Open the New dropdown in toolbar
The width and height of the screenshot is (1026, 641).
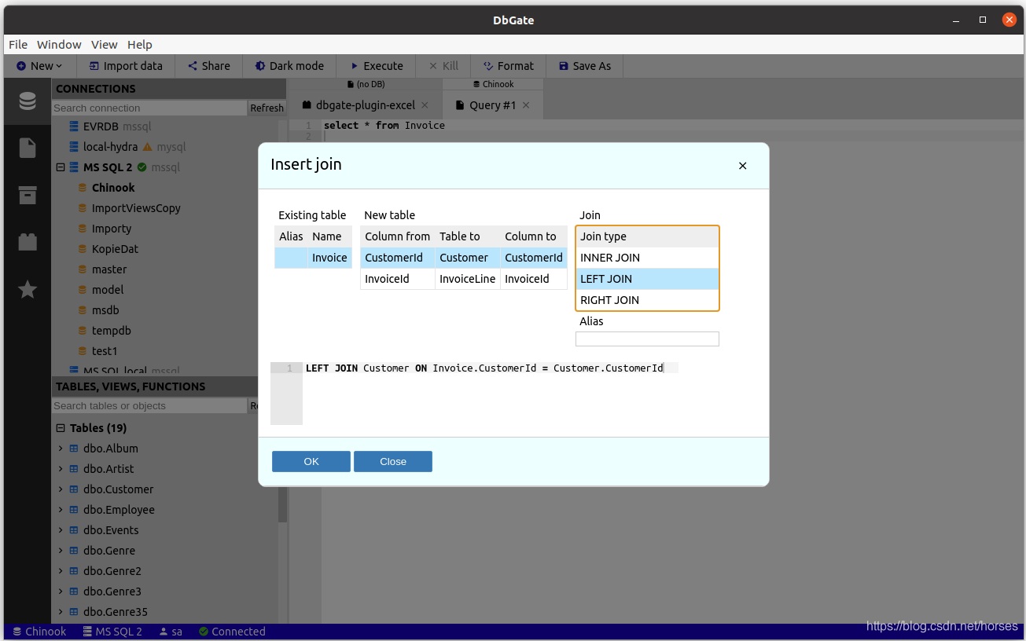[40, 66]
